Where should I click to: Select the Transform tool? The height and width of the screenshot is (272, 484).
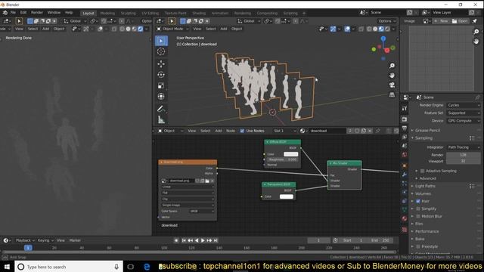click(161, 97)
